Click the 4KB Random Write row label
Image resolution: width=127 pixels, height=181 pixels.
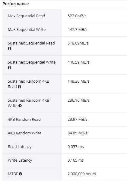24,133
